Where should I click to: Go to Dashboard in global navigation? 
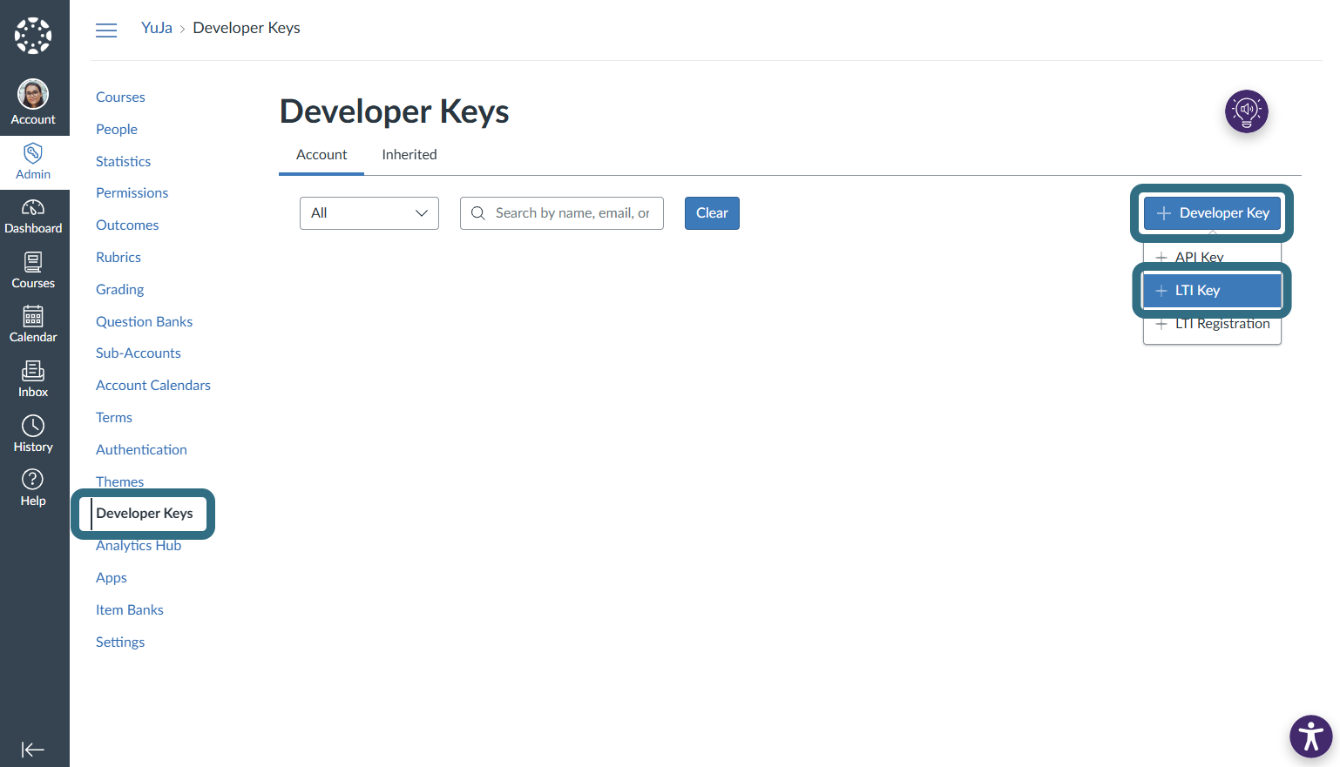coord(33,217)
